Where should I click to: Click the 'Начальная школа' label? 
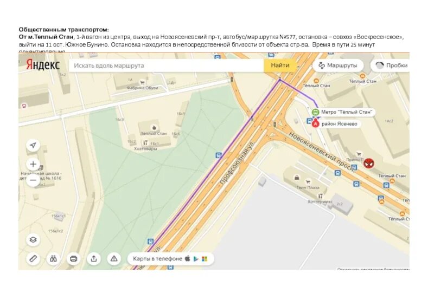41,176
